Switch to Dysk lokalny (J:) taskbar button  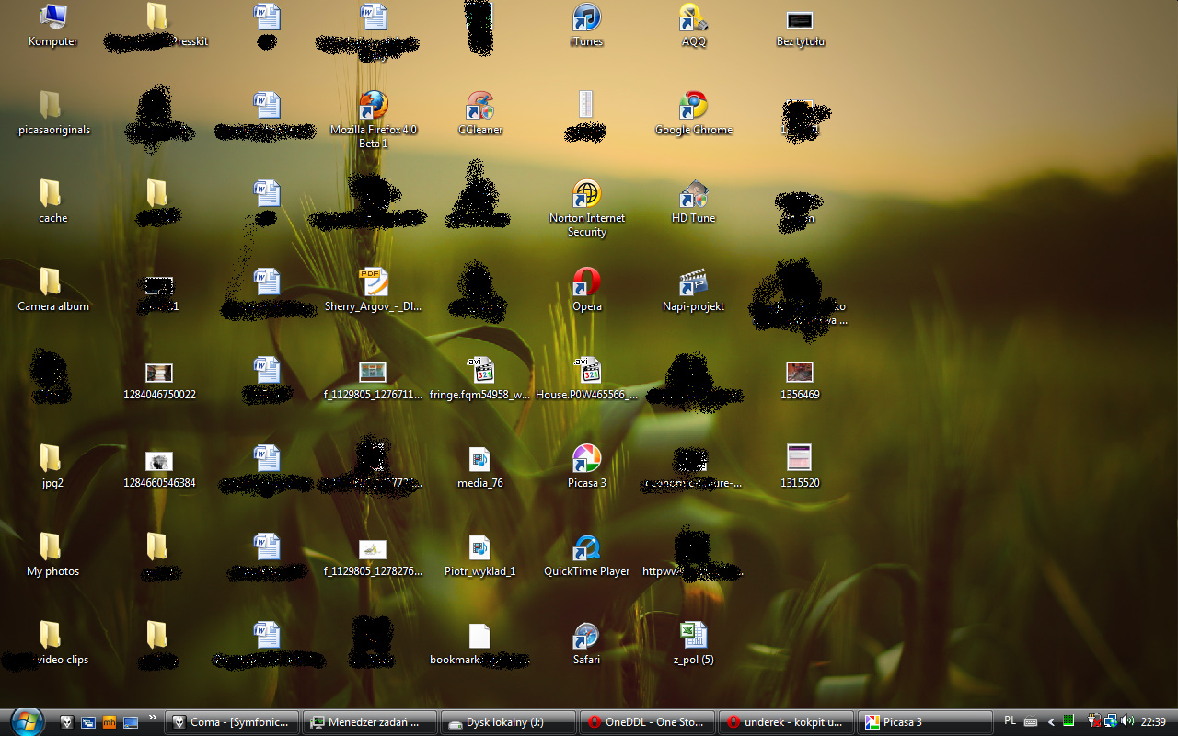click(509, 722)
